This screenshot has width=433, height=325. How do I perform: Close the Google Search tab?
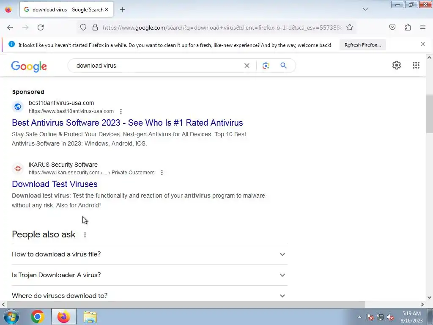tap(107, 9)
